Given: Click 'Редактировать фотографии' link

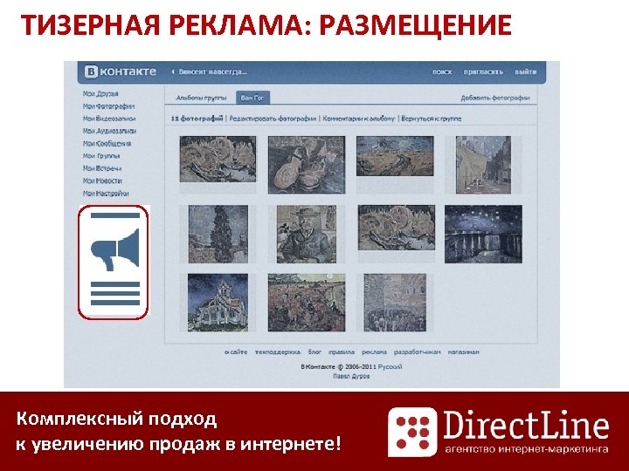Looking at the screenshot, I should 273,119.
